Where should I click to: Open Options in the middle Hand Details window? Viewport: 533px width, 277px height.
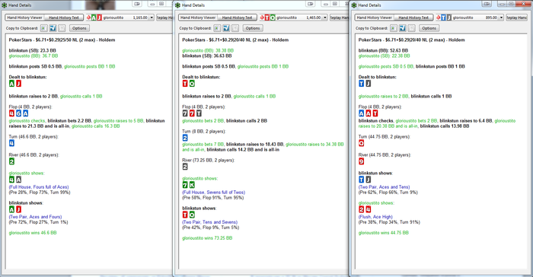pos(253,28)
